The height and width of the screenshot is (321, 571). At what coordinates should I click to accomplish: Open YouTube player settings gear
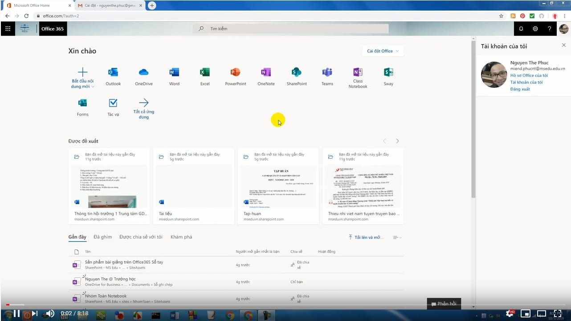510,313
